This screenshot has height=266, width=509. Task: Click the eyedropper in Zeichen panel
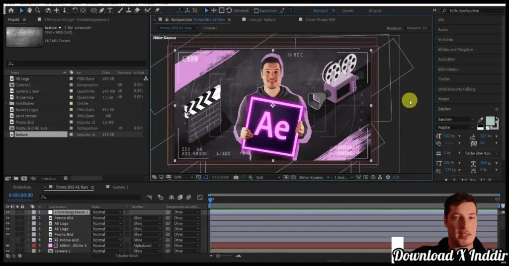(481, 120)
